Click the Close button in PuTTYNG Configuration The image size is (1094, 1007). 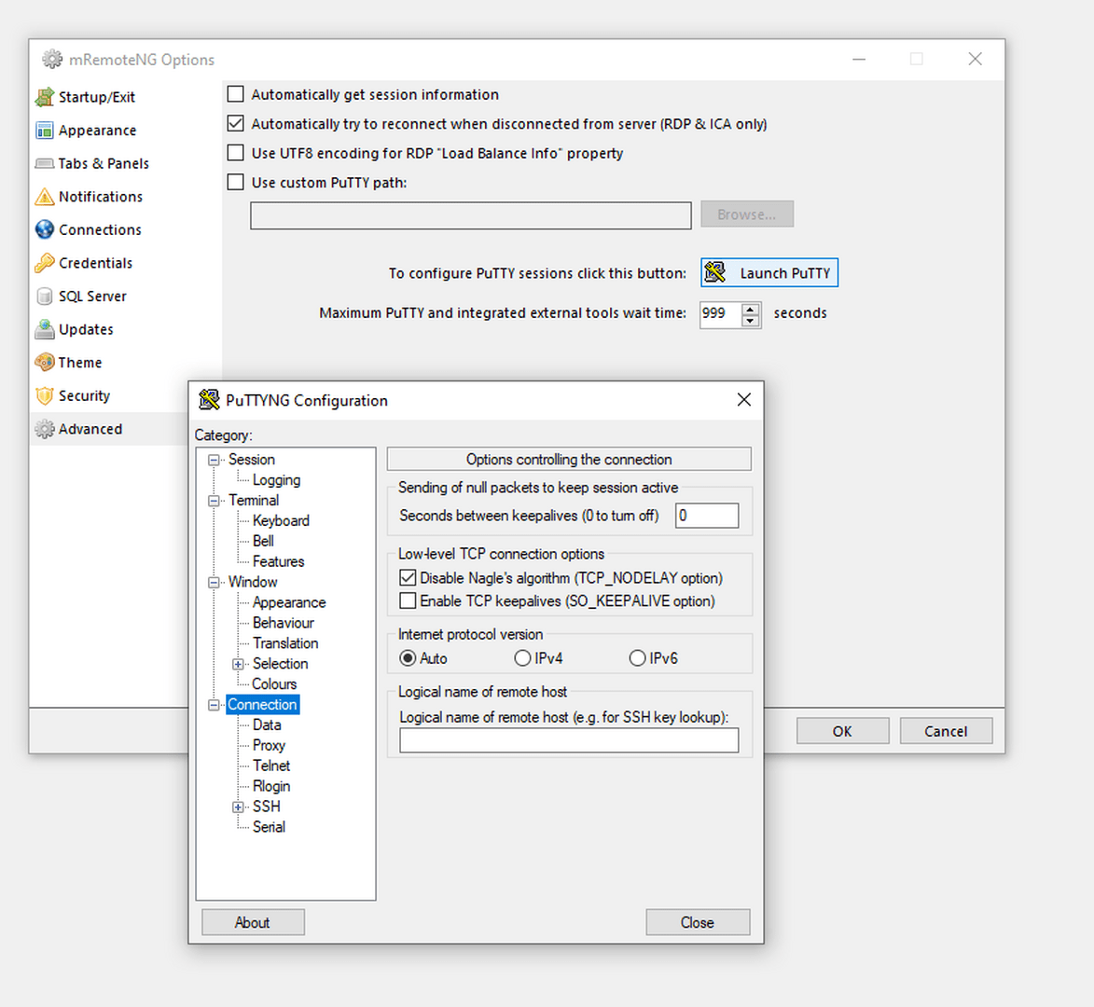(698, 922)
